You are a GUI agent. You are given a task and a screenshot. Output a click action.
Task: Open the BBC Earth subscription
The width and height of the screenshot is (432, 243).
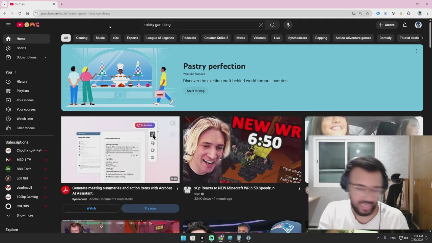[x=27, y=169]
